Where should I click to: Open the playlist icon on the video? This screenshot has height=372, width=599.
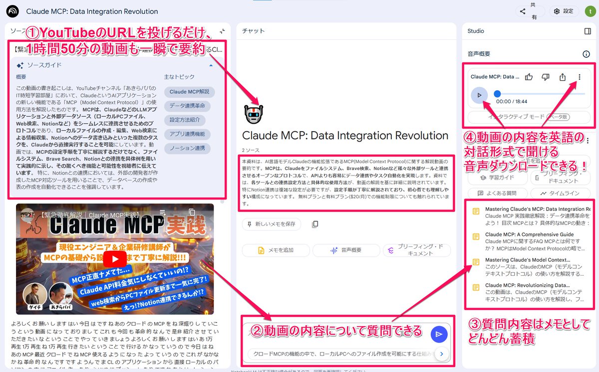click(163, 213)
